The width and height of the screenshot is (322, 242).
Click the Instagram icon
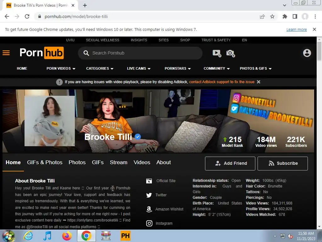coord(149,223)
